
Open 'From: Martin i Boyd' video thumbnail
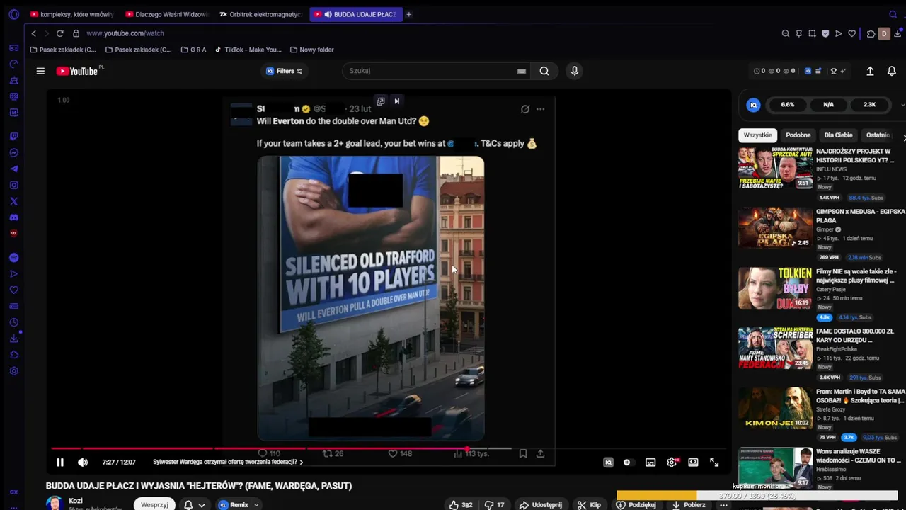click(x=775, y=407)
